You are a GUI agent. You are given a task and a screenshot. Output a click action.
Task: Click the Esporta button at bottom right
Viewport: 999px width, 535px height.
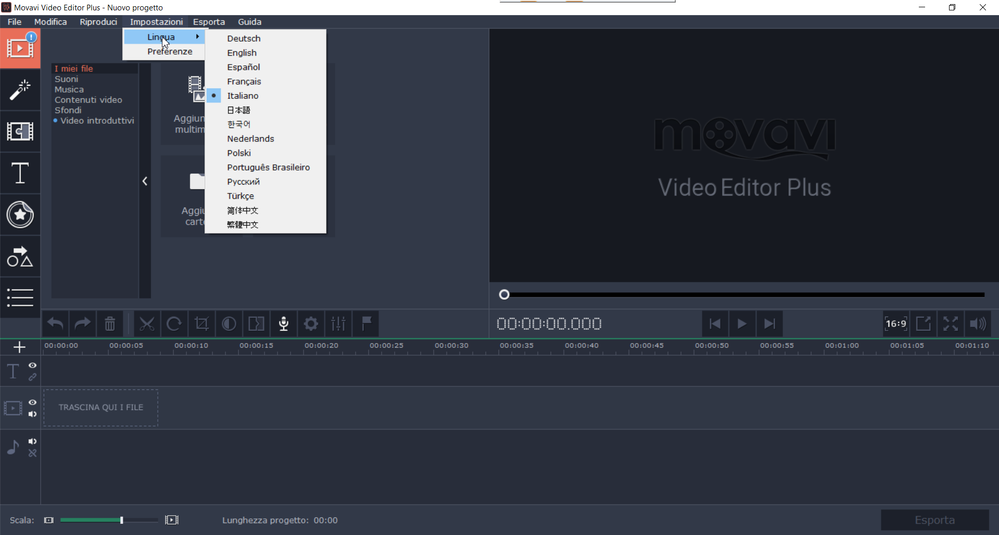934,520
